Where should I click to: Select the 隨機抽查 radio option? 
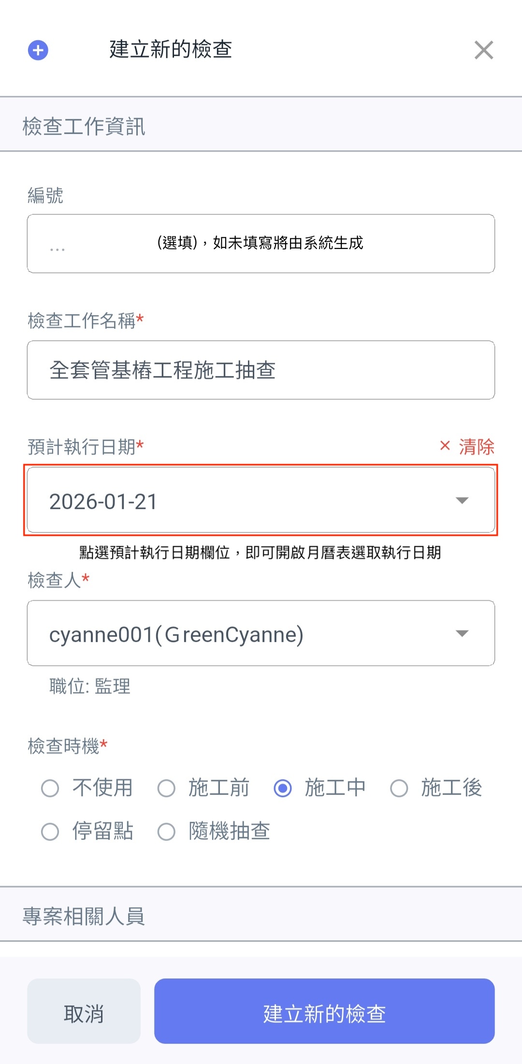pyautogui.click(x=166, y=832)
